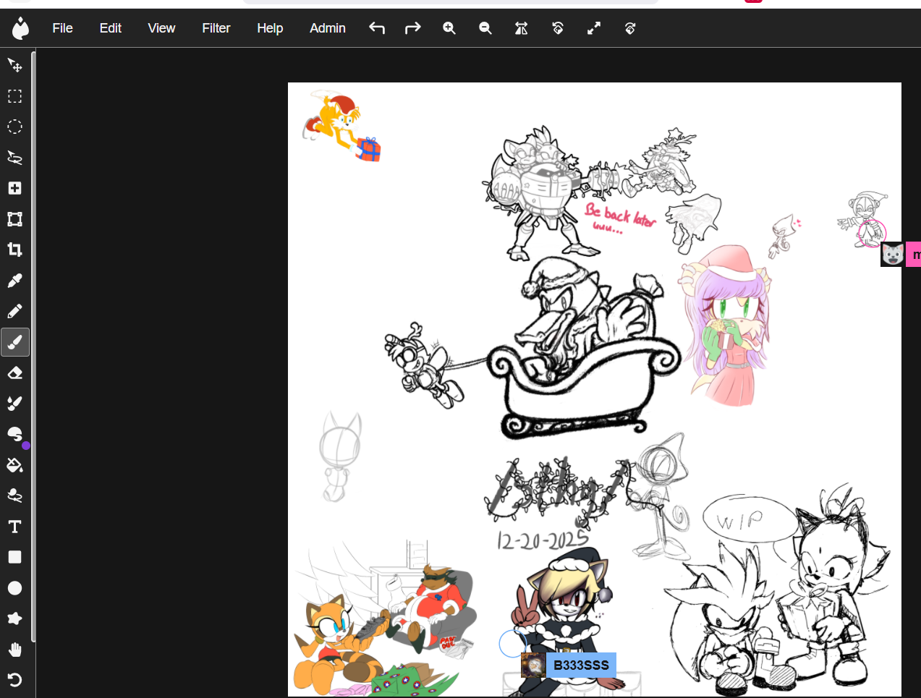Open the Filter menu
Viewport: 921px width, 698px height.
(x=216, y=28)
